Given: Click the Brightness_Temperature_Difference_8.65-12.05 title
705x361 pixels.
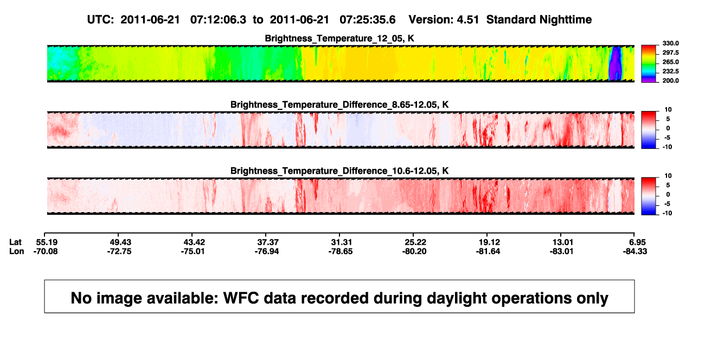Looking at the screenshot, I should coord(339,104).
